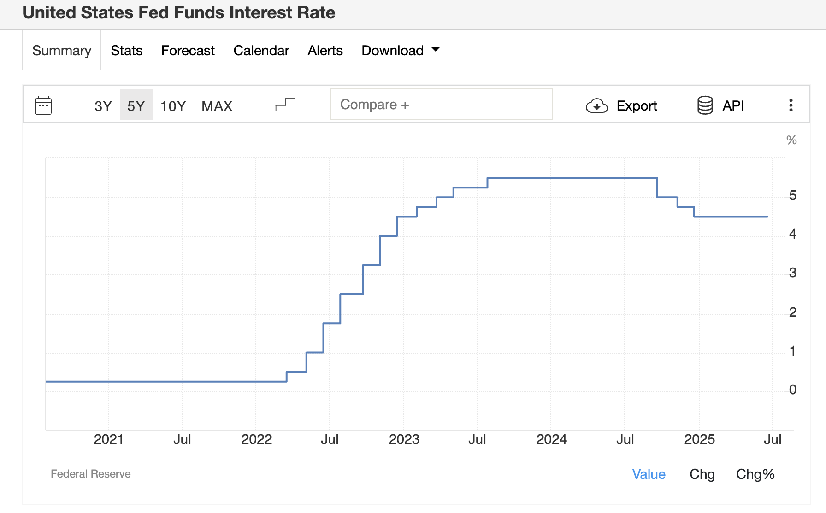
Task: Click the Federal Reserve source label
Action: click(x=91, y=473)
